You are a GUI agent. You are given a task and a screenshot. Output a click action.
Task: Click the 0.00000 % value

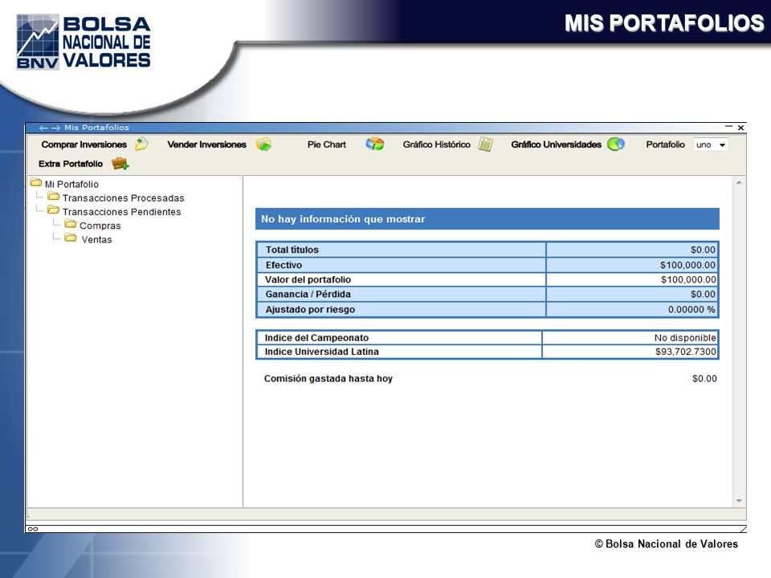[691, 309]
